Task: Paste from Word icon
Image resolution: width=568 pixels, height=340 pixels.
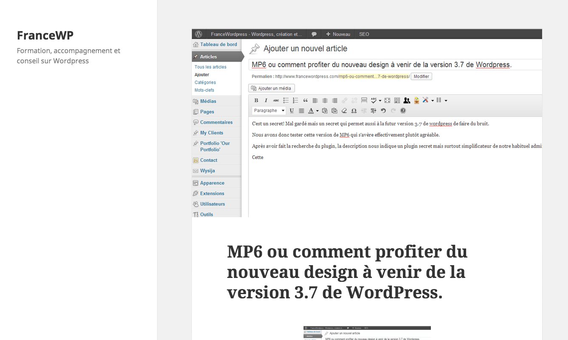Action: click(x=335, y=110)
